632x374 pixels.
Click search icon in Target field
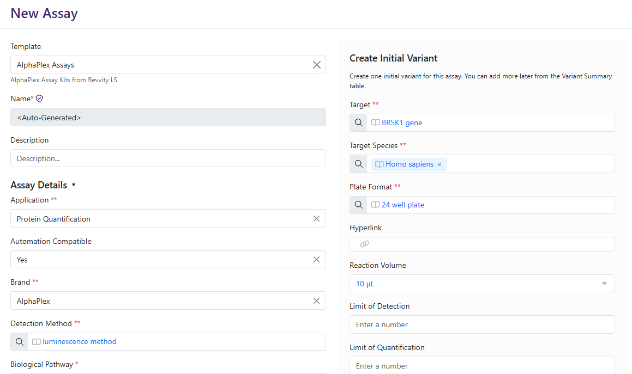358,123
